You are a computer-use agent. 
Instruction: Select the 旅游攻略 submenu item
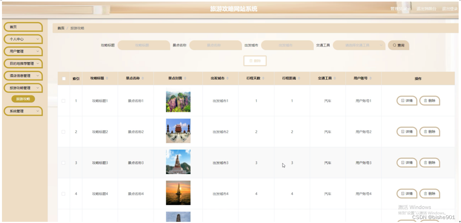(x=23, y=99)
